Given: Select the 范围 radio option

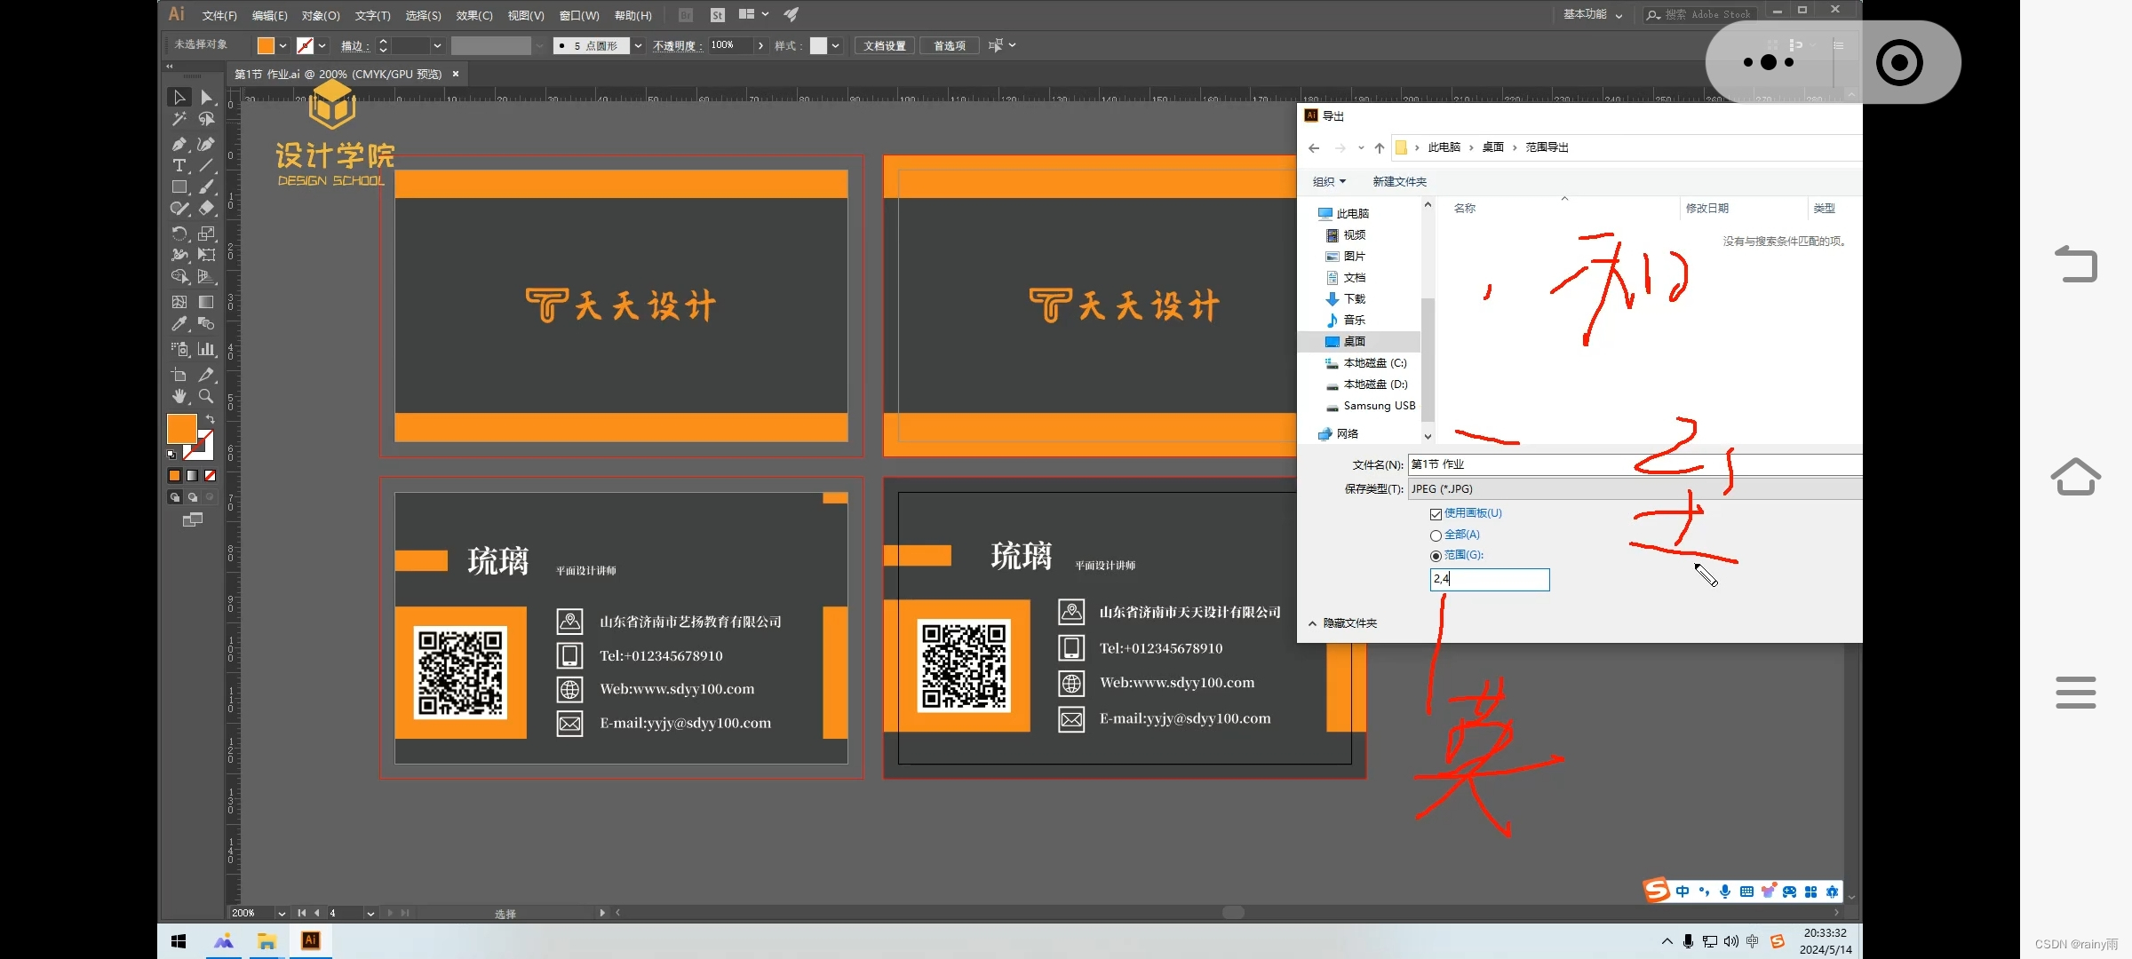Looking at the screenshot, I should (1436, 556).
